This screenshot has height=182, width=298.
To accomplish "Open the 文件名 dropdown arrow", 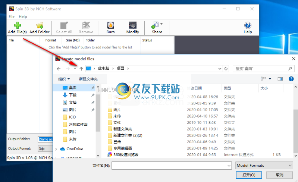I will click(x=229, y=166).
